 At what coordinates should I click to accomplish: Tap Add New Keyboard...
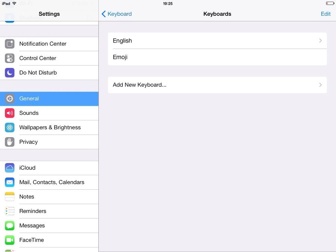click(140, 85)
